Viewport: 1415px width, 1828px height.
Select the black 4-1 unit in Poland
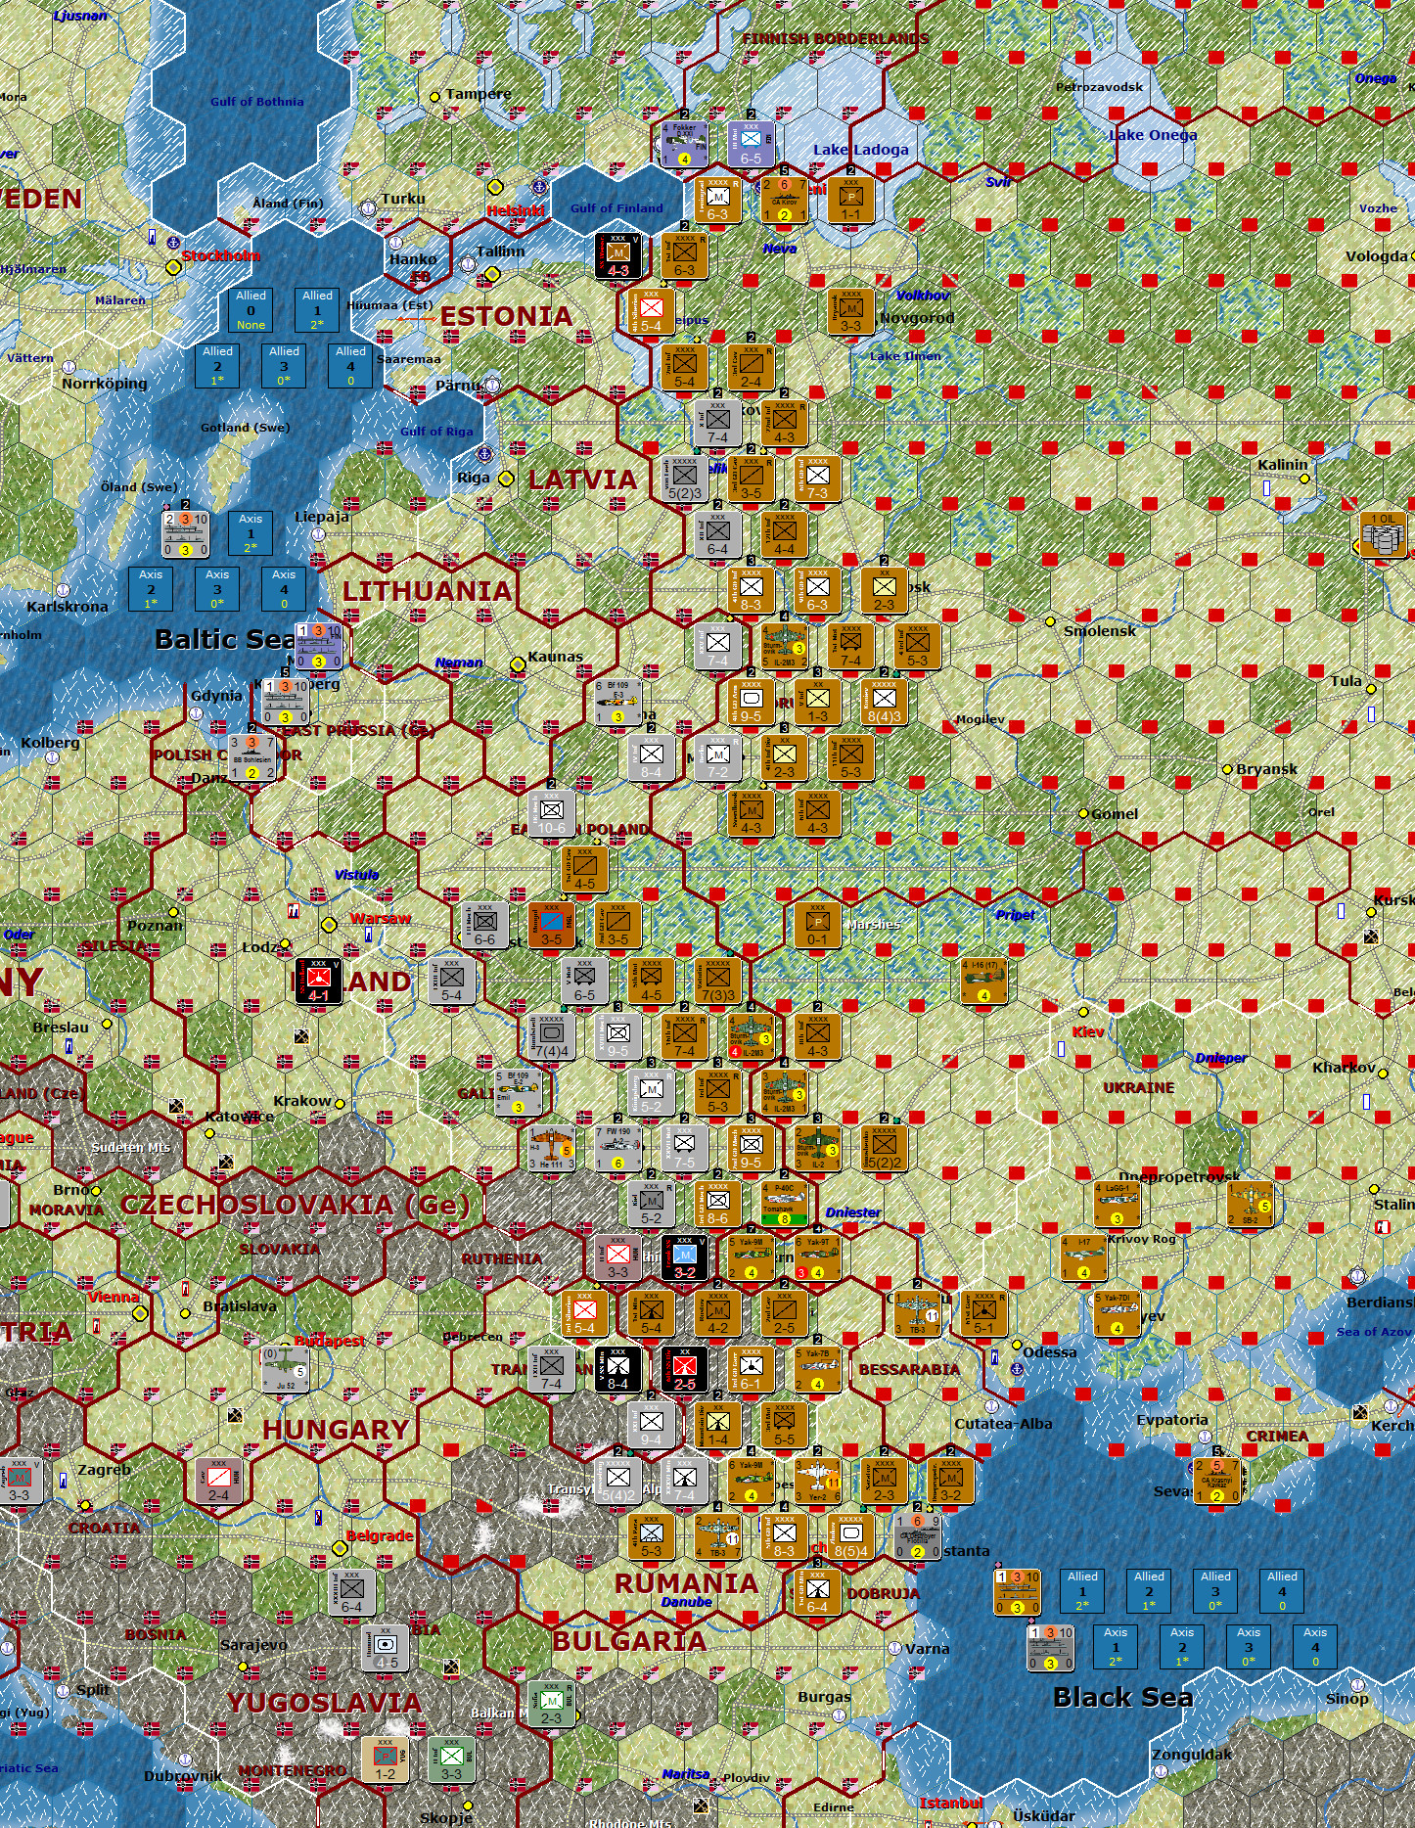click(x=319, y=981)
